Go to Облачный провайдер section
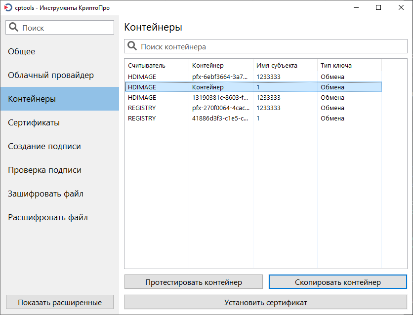The image size is (413, 315). click(x=50, y=75)
